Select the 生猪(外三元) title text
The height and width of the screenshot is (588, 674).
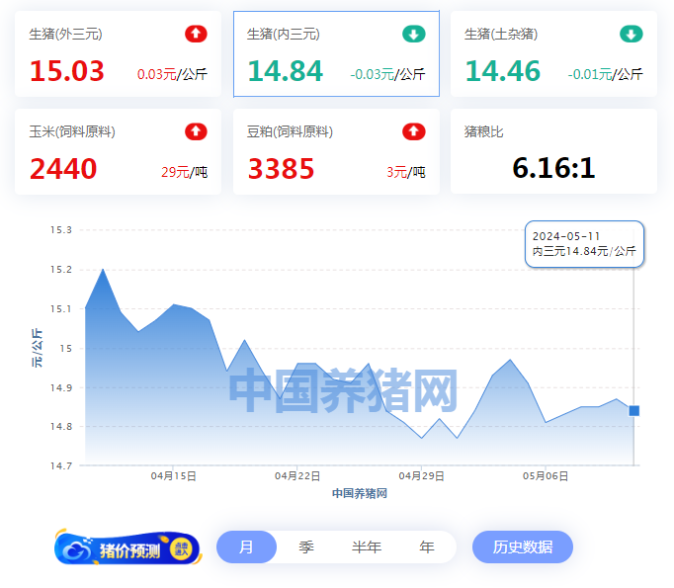(x=66, y=34)
